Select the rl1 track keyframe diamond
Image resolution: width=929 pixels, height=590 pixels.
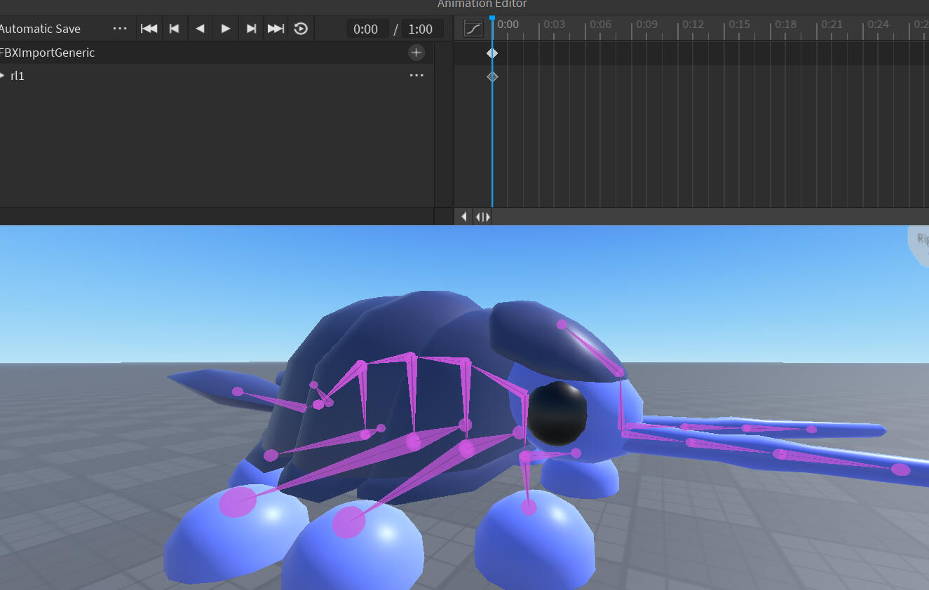tap(492, 76)
